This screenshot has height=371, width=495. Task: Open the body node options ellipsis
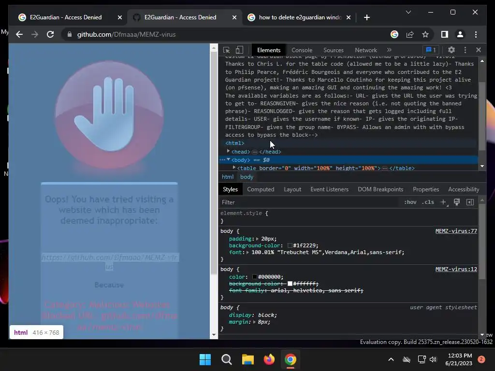(222, 159)
